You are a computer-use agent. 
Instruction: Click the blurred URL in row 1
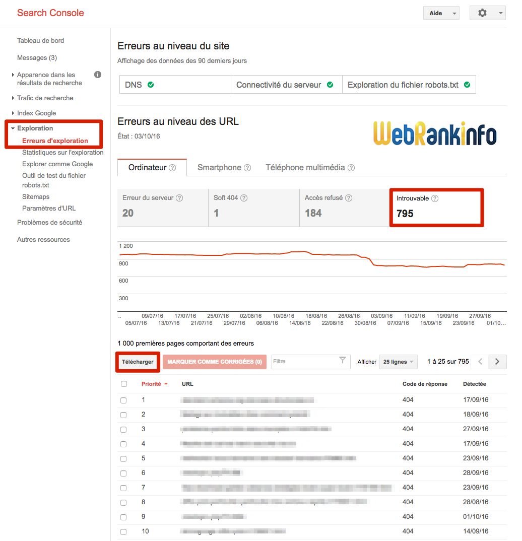click(x=248, y=400)
